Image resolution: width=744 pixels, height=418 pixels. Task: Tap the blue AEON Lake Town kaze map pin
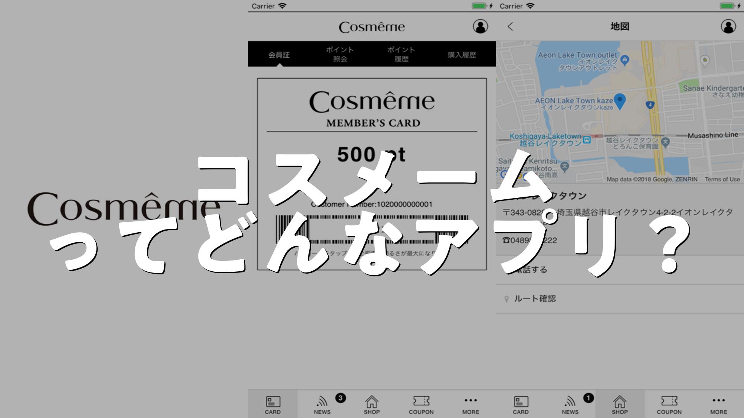(x=620, y=101)
